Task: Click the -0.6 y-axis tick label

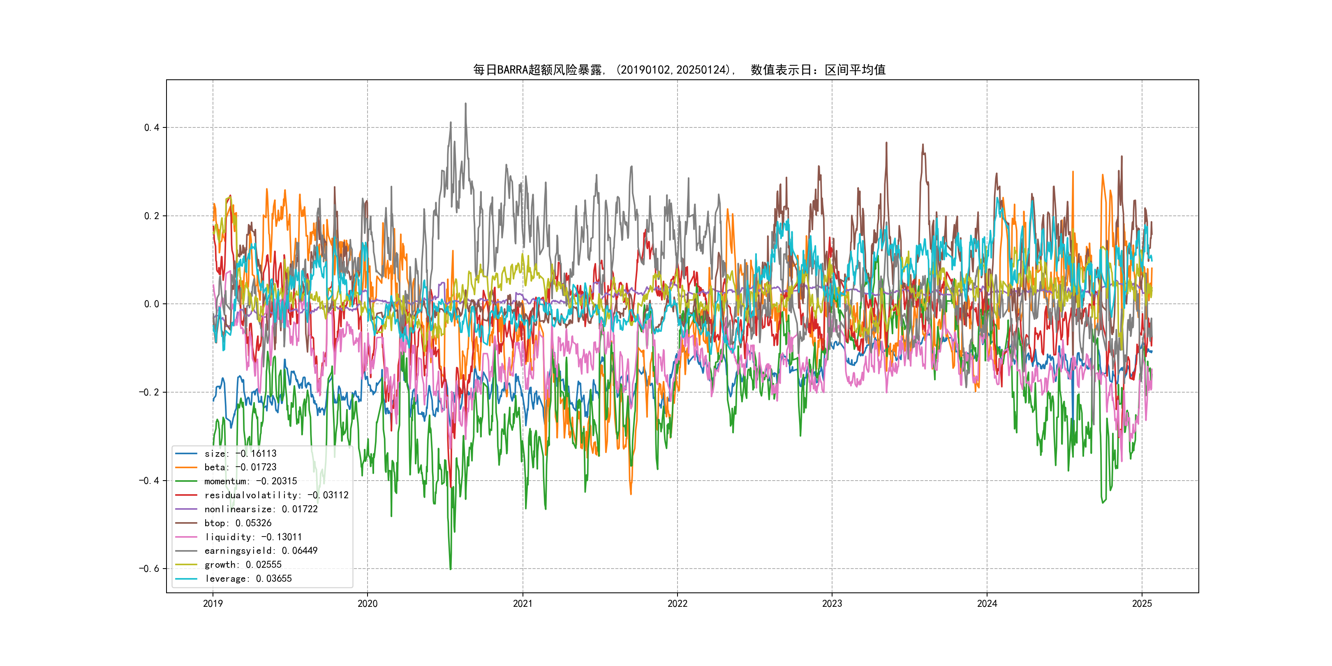Action: (x=149, y=569)
